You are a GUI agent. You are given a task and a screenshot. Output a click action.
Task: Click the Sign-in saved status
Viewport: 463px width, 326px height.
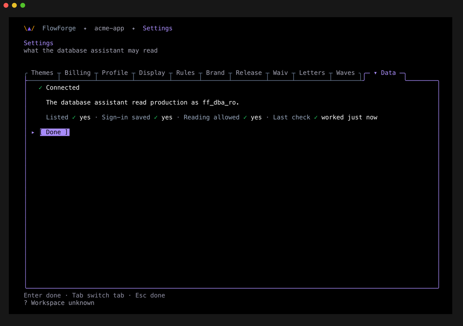point(137,117)
